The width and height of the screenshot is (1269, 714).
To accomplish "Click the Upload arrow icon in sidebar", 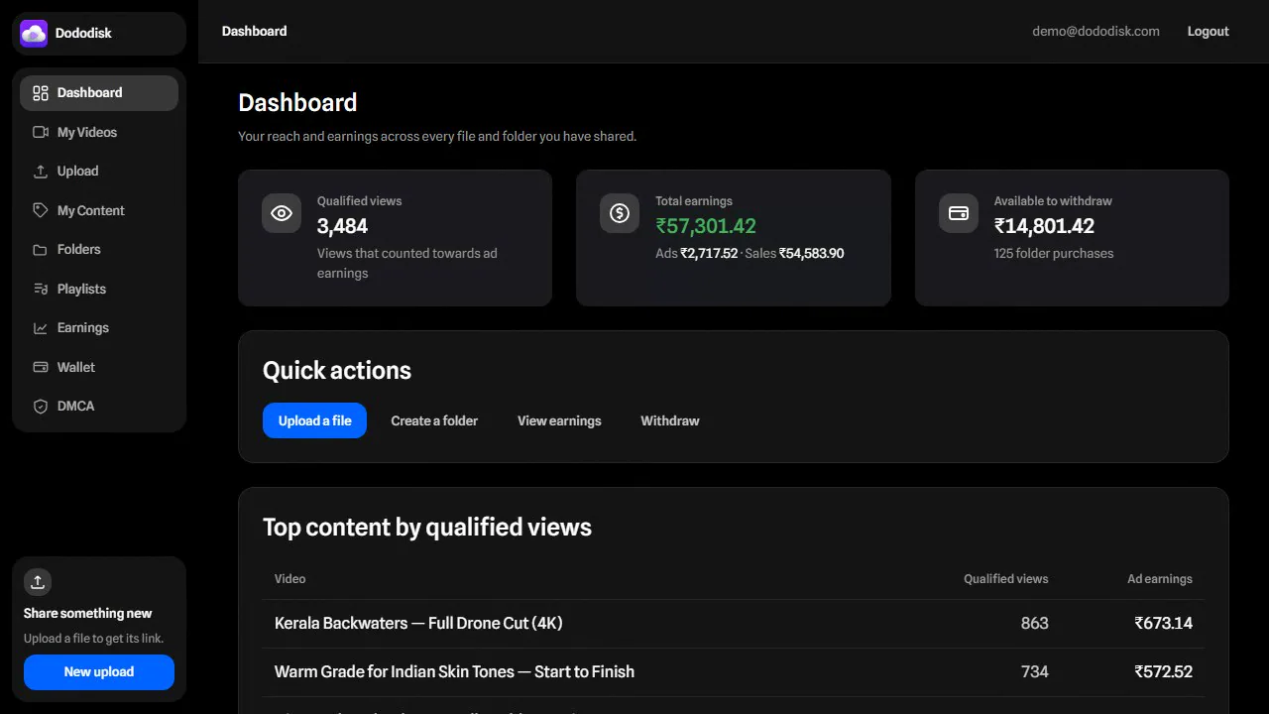I will (41, 172).
